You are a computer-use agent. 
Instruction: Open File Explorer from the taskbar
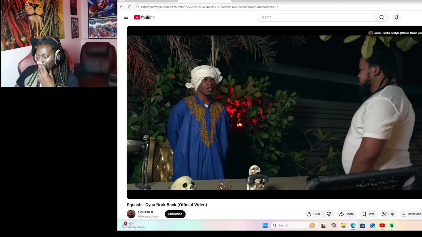(343, 225)
